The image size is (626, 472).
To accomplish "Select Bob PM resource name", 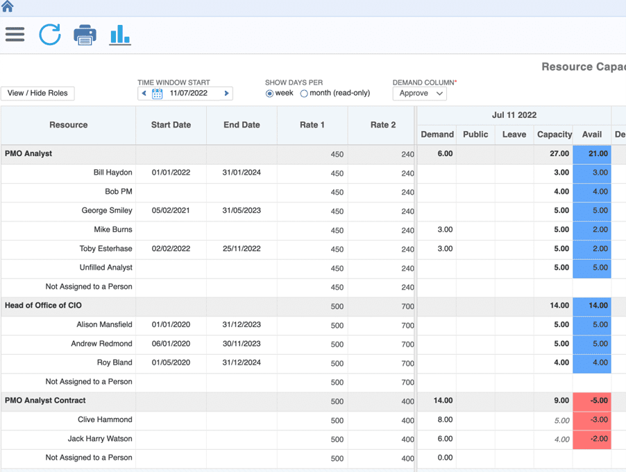I will tap(119, 192).
